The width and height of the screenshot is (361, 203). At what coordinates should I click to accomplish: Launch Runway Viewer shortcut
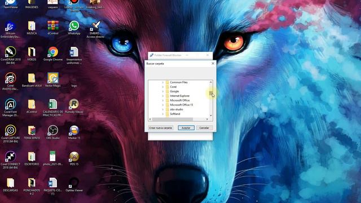pyautogui.click(x=74, y=106)
